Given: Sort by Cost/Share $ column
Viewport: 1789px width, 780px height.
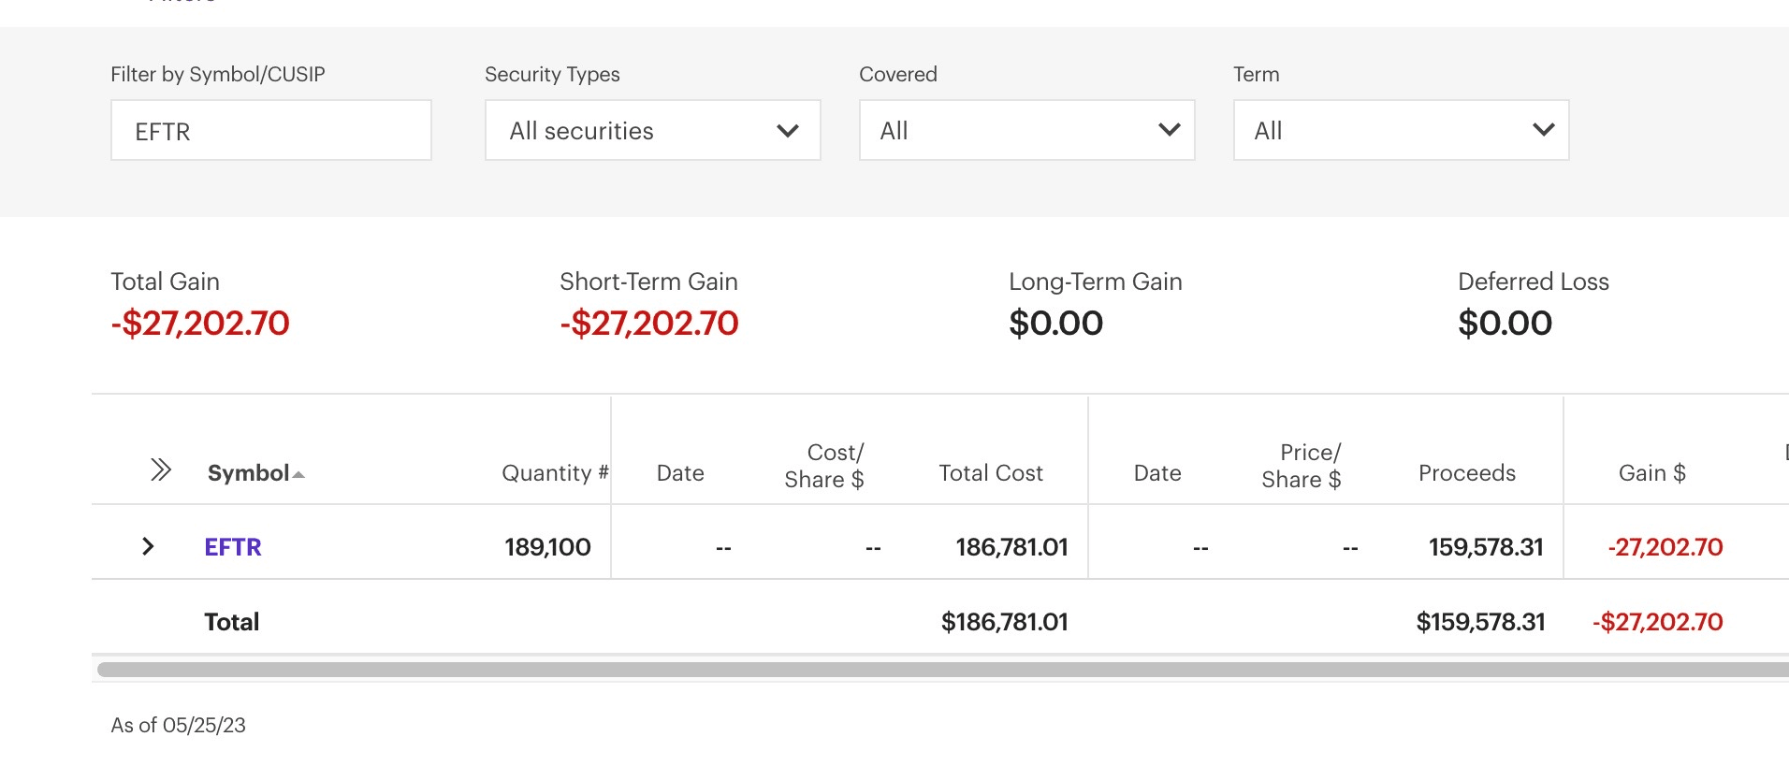Looking at the screenshot, I should pyautogui.click(x=824, y=466).
